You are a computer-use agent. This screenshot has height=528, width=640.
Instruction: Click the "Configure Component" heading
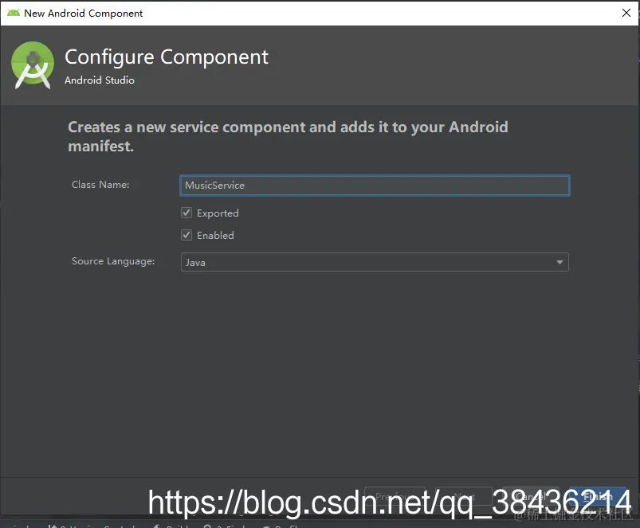(x=167, y=57)
